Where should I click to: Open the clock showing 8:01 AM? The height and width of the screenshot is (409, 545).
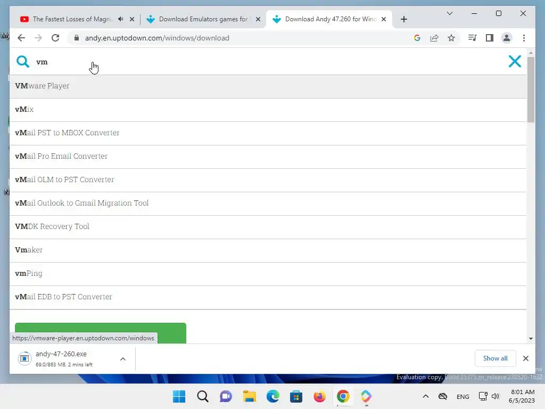[x=522, y=396]
